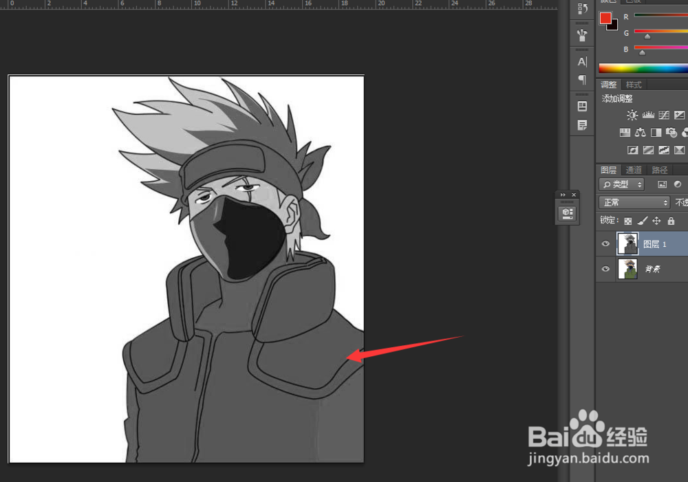Image resolution: width=688 pixels, height=482 pixels.
Task: Expand the floating panel with double arrows
Action: (563, 195)
